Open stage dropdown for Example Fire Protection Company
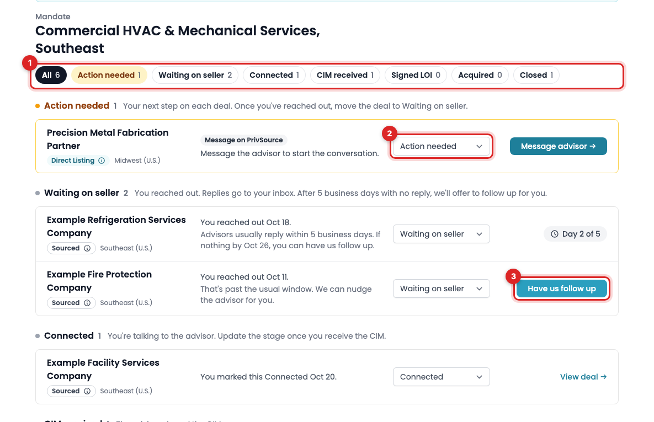The image size is (654, 422). click(x=442, y=289)
